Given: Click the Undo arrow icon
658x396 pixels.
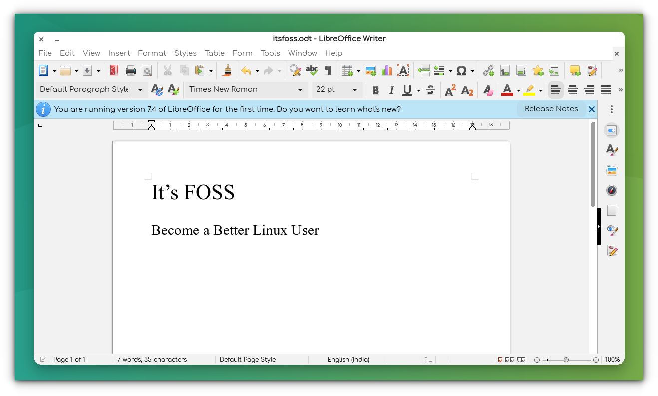Looking at the screenshot, I should pyautogui.click(x=246, y=71).
